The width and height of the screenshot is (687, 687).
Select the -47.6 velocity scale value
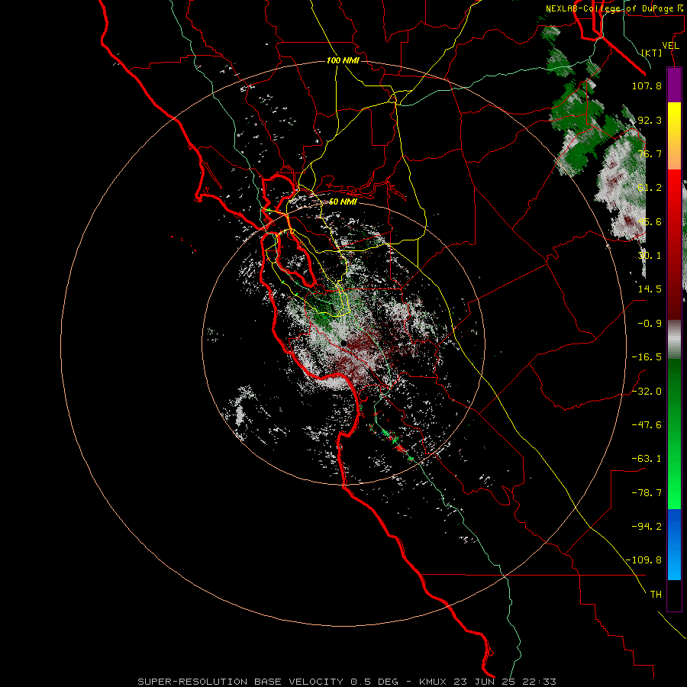(x=647, y=425)
